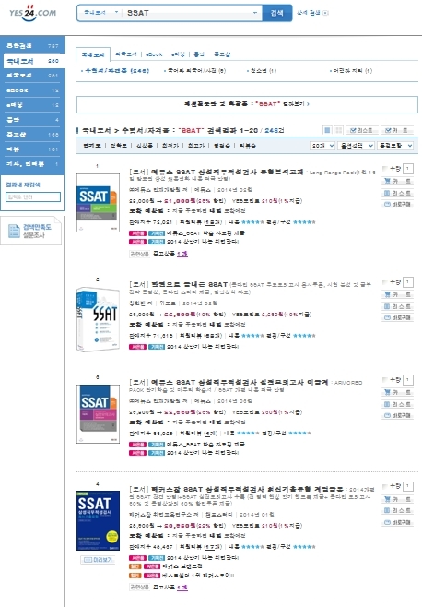The image size is (422, 607).
Task: Expand the search box suggestion arrow
Action: [x=254, y=13]
